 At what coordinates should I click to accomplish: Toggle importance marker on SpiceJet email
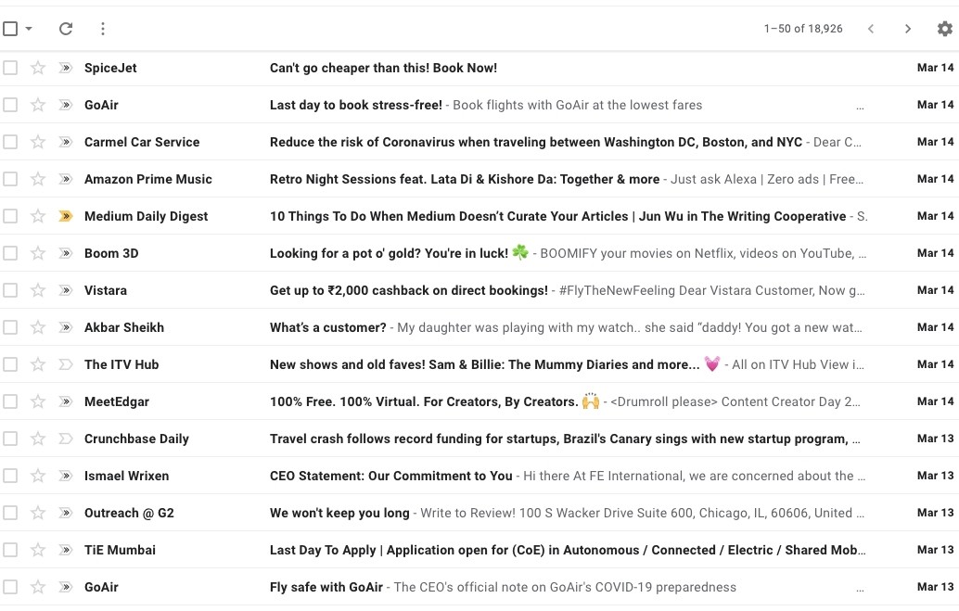pos(66,68)
